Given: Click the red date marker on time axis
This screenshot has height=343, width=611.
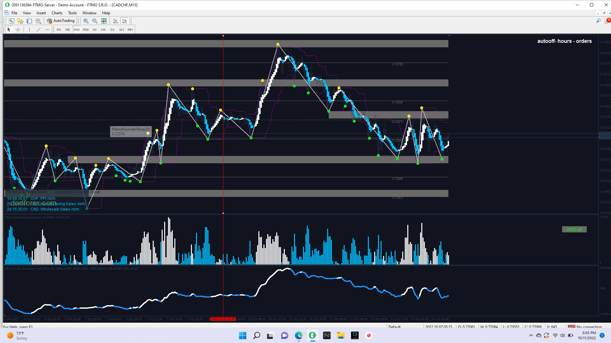Looking at the screenshot, I should point(223,319).
